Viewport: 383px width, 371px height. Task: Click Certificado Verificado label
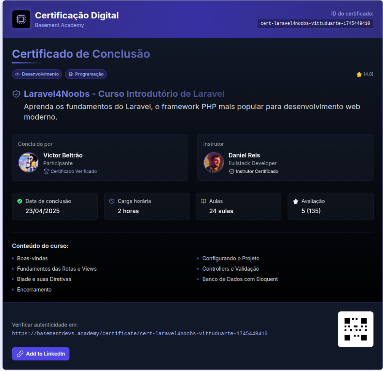click(74, 171)
